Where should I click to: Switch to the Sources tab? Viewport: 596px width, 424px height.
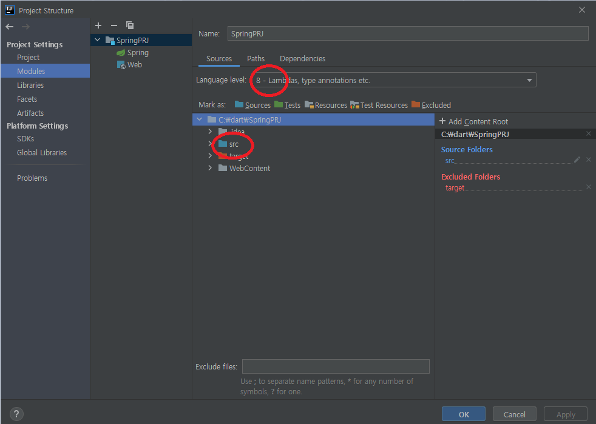click(x=219, y=58)
